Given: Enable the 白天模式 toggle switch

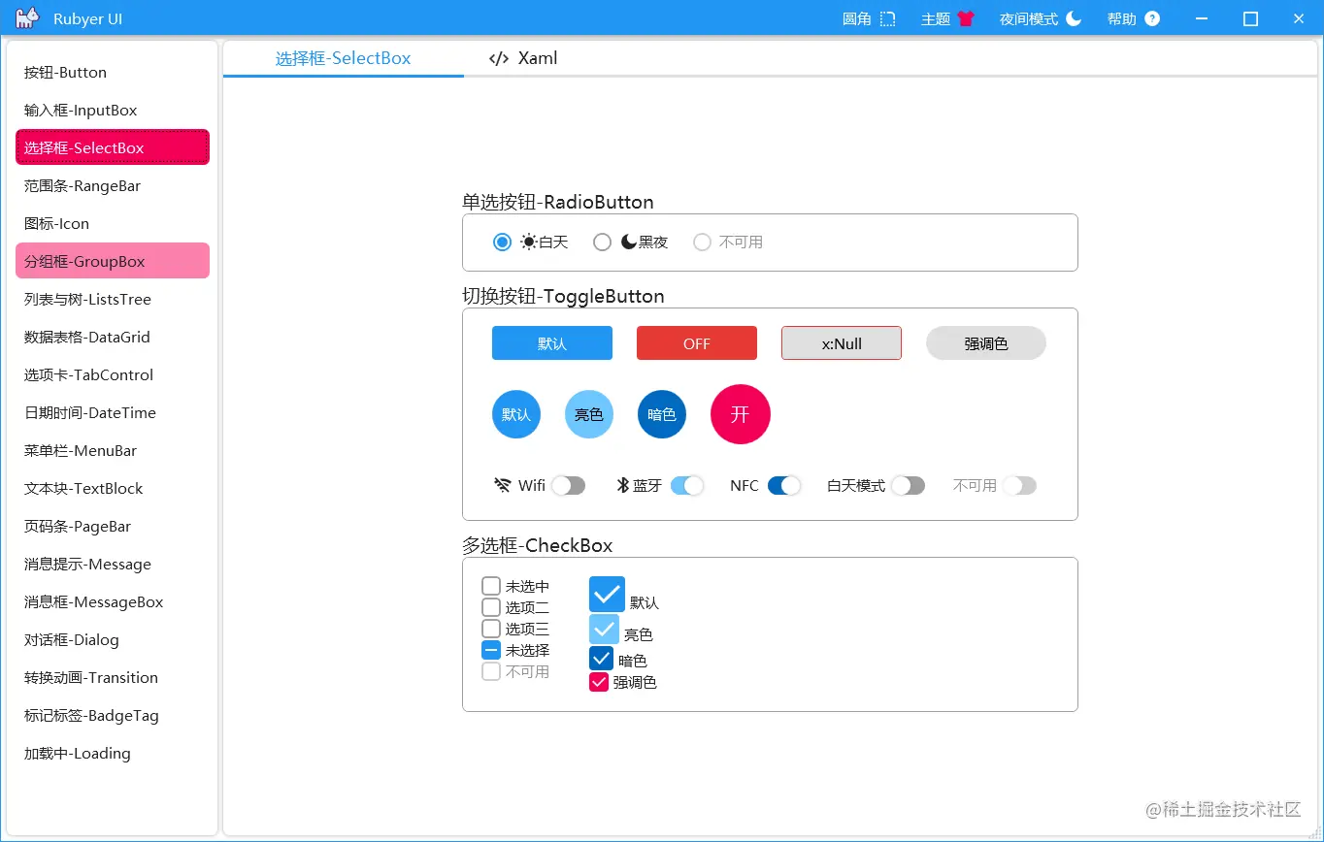Looking at the screenshot, I should [x=909, y=485].
